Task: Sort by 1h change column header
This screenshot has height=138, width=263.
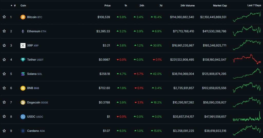Action: click(x=126, y=6)
